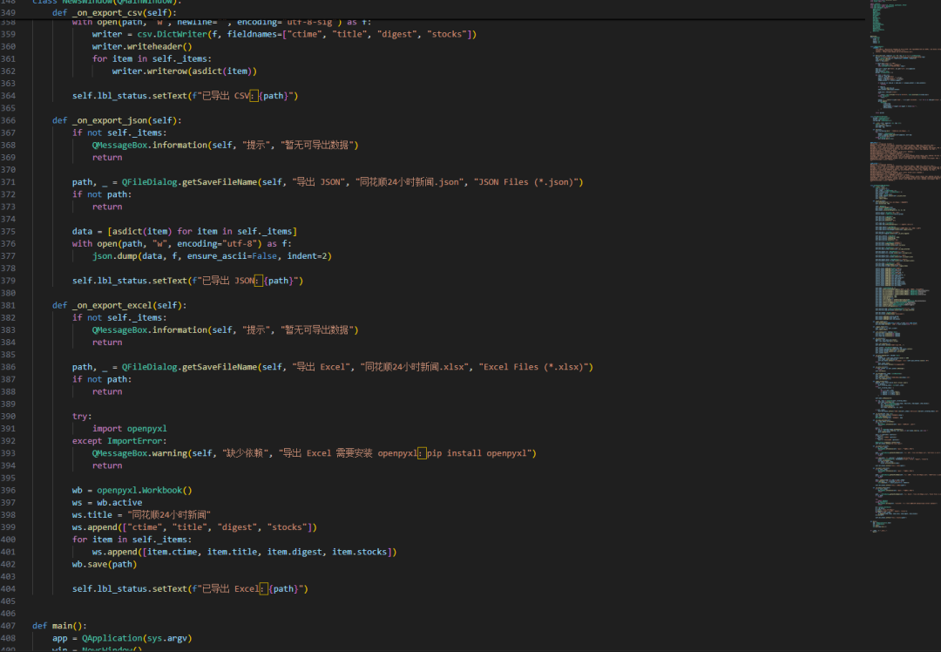Click the minimap code overview on the right
This screenshot has width=941, height=652.
tap(903, 261)
